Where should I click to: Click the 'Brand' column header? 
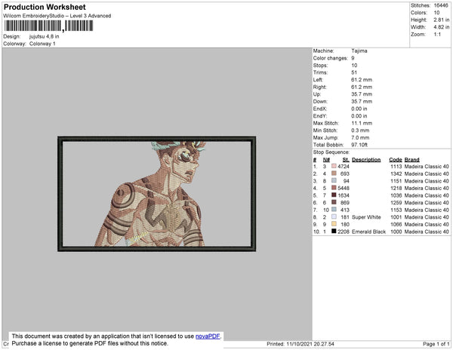[411, 160]
